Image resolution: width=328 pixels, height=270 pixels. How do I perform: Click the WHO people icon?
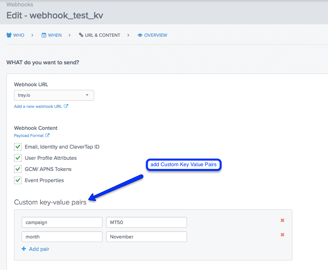tap(9, 35)
